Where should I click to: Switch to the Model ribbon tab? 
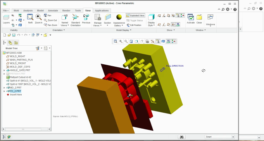tap(40, 10)
